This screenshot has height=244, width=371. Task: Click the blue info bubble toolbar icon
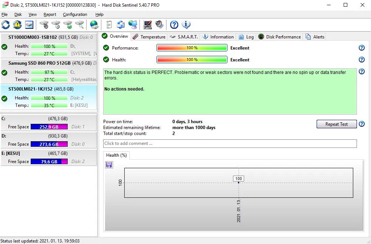point(186,25)
